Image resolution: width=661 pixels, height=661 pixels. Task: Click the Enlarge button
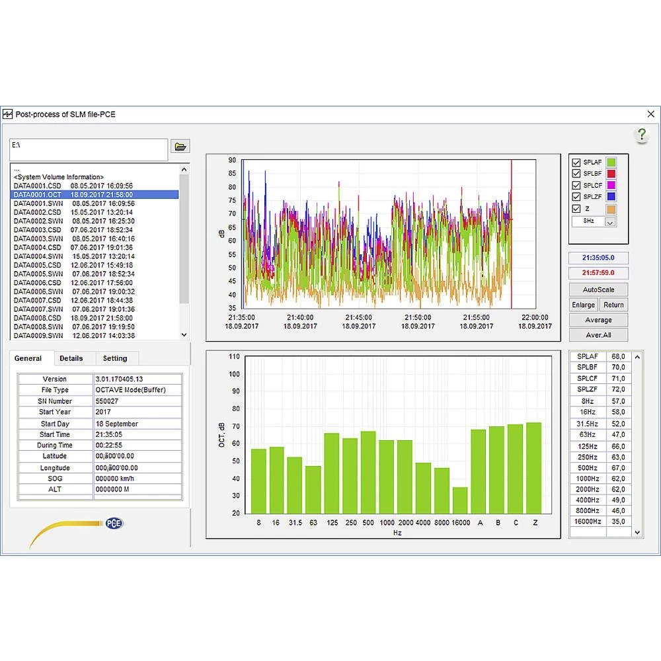[584, 305]
